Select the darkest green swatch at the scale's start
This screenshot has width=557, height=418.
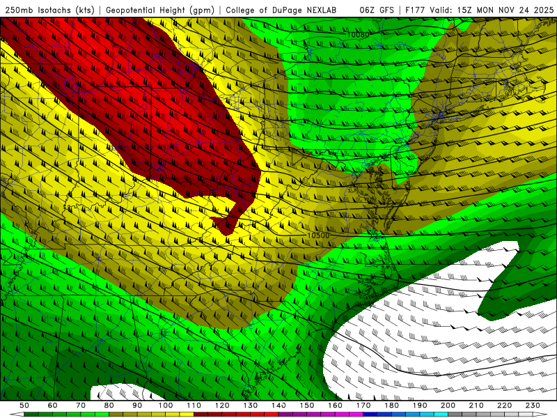point(31,414)
